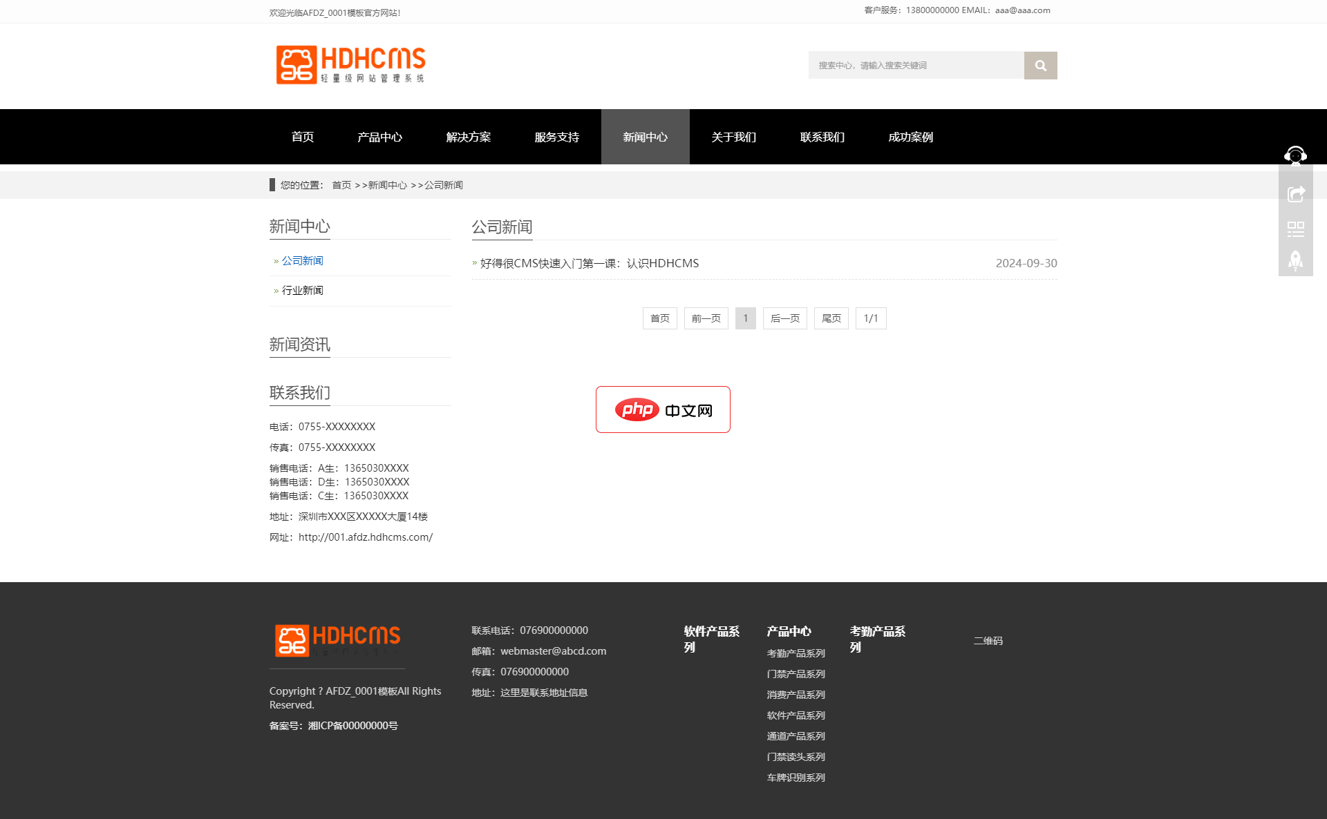Screen dimensions: 1327x819
Task: Click the rocket back-to-top icon
Action: tap(1295, 261)
